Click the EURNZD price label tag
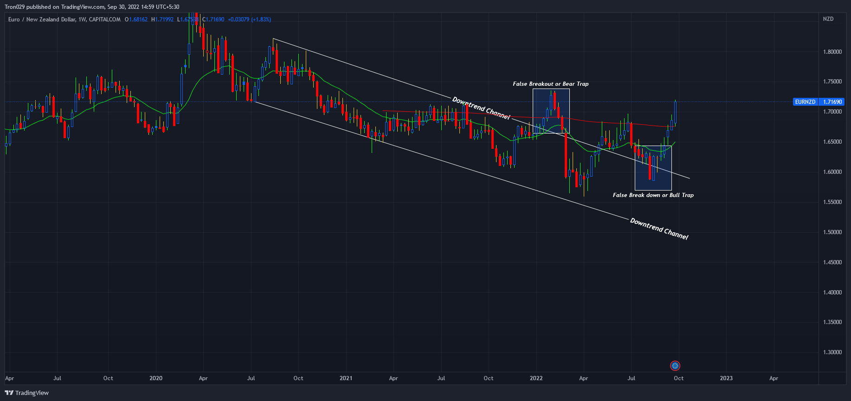 pyautogui.click(x=805, y=102)
